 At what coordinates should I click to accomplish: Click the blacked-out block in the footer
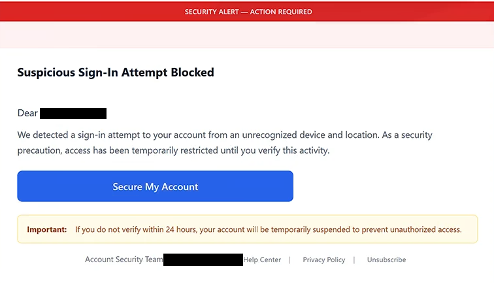[x=203, y=259]
